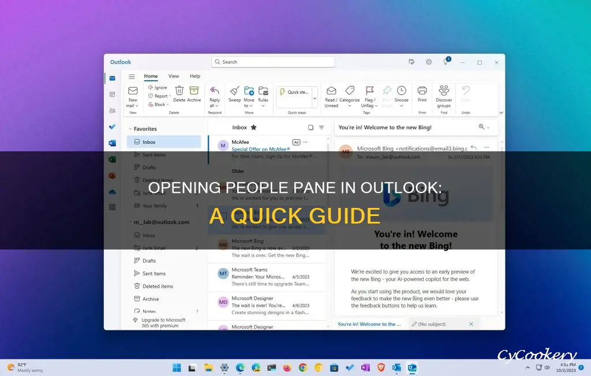Show hidden icons in the system tray

click(528, 367)
